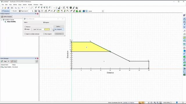This screenshot has height=104, width=186.
Task: Open the material assignment dropdown
Action: tap(51, 29)
